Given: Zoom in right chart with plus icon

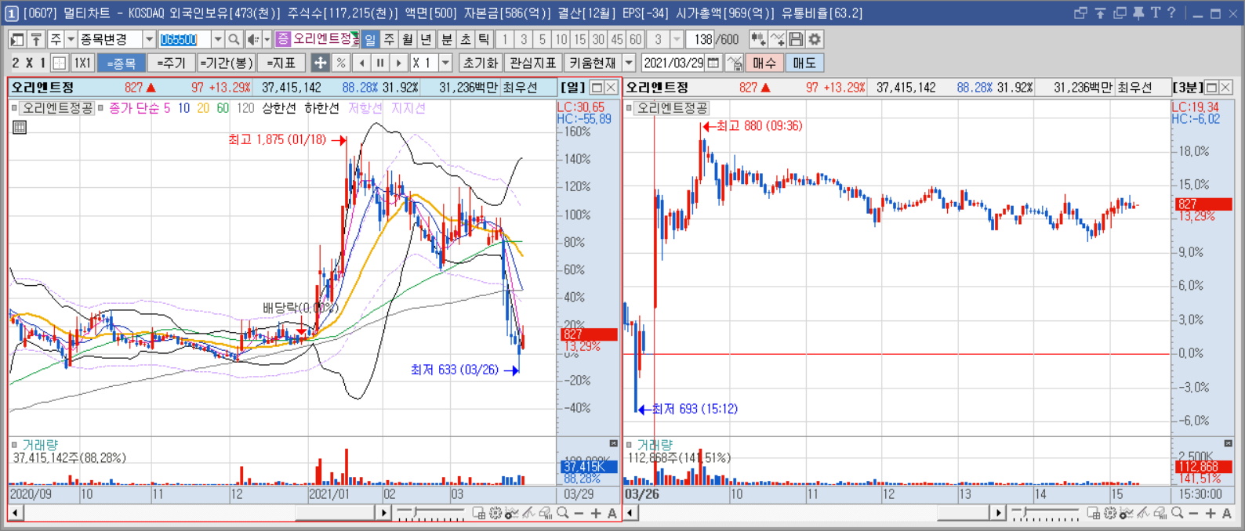Looking at the screenshot, I should coord(1211,513).
